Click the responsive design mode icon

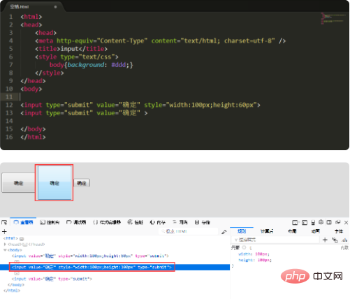(313, 223)
